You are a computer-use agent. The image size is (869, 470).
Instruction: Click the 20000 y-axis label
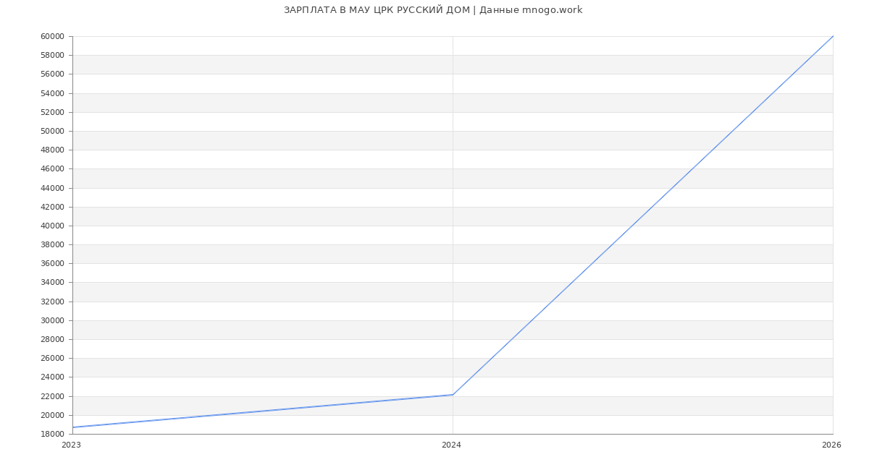coord(52,415)
